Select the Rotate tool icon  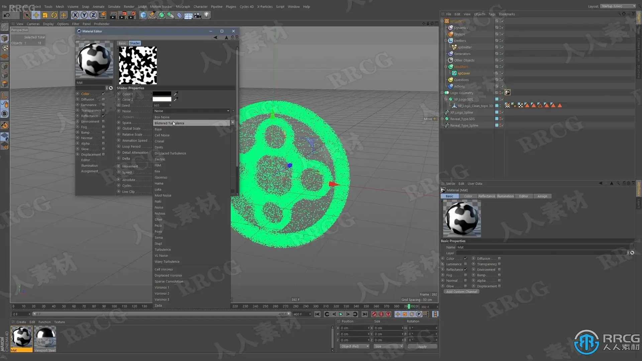click(54, 15)
